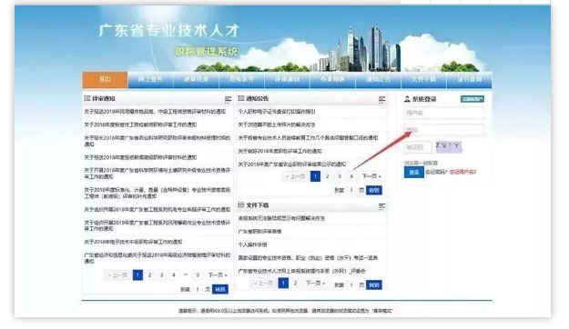
Task: Open more list icon in 文件下载 panel
Action: 381,205
